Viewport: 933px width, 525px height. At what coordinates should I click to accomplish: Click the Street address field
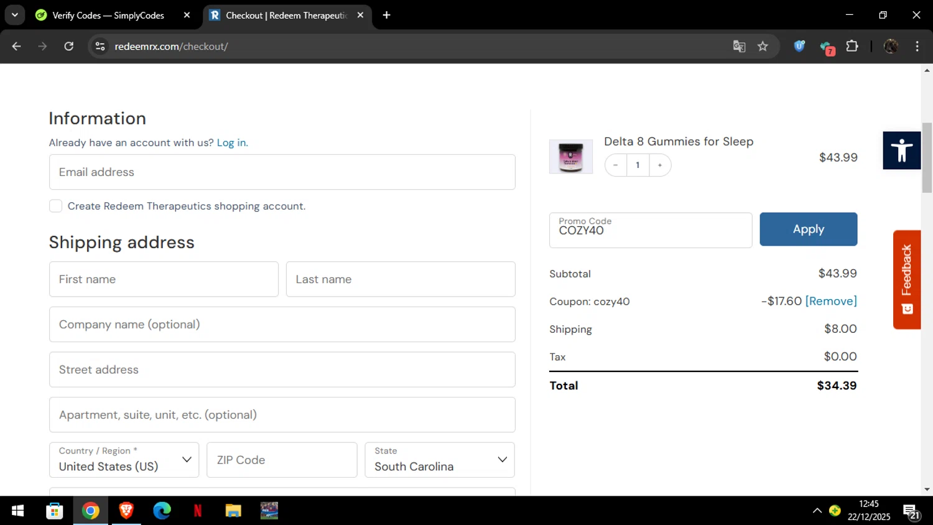282,369
